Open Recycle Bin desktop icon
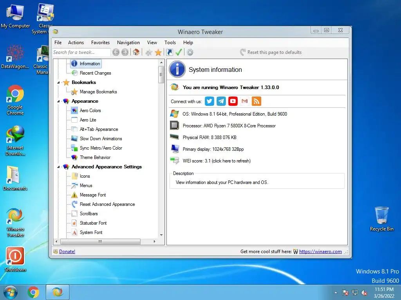The height and width of the screenshot is (300, 401). [381, 219]
